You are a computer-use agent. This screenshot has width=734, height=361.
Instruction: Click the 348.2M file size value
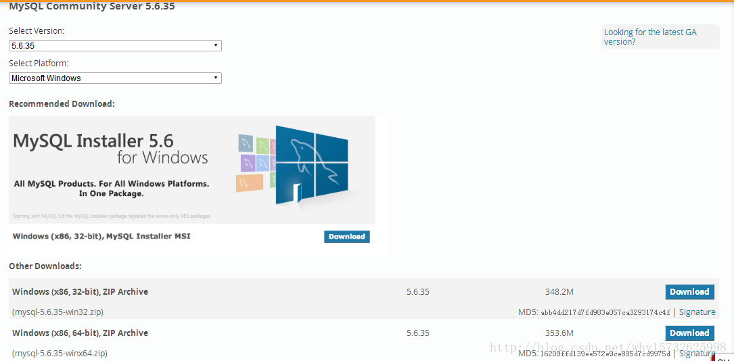[559, 292]
